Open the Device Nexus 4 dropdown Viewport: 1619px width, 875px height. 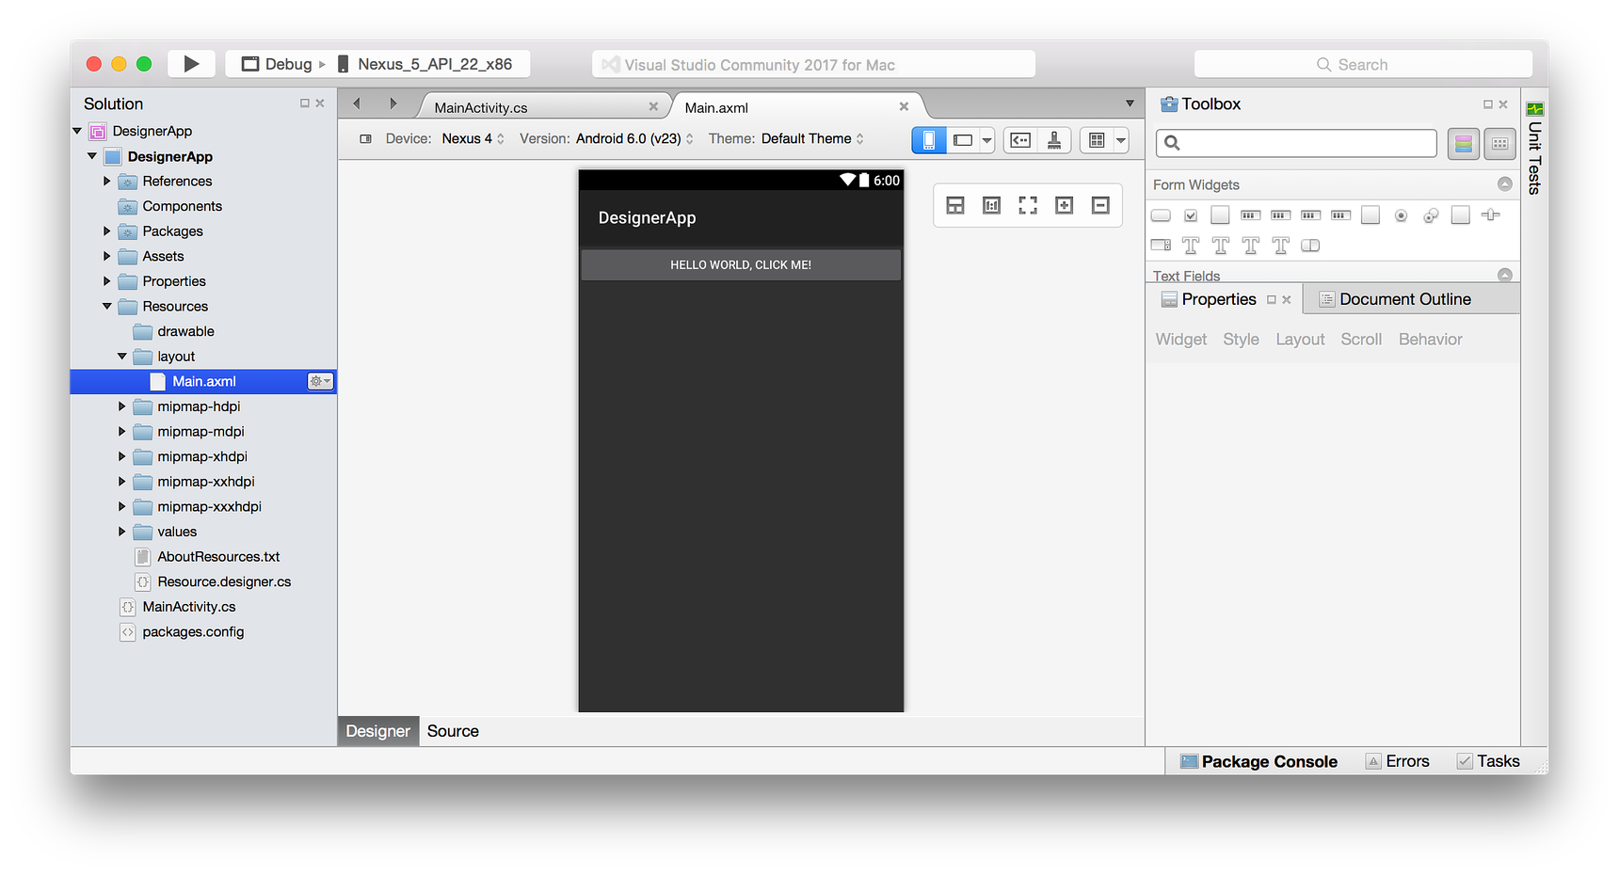(x=473, y=138)
